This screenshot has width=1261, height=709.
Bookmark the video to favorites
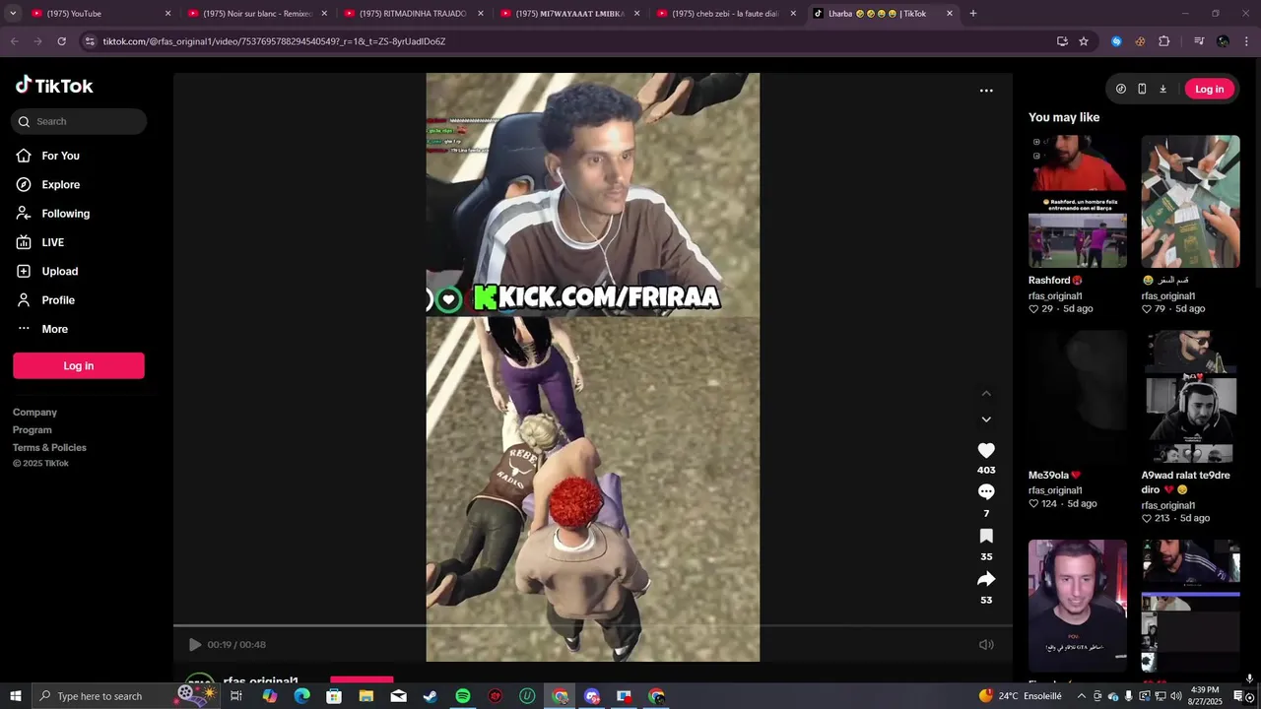[986, 536]
